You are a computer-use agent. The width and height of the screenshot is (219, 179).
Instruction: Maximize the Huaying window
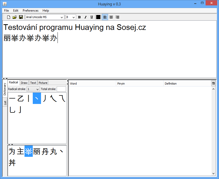click(202, 3)
